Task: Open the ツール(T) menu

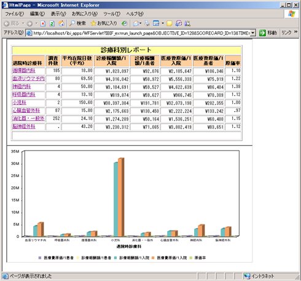Action: pos(112,14)
